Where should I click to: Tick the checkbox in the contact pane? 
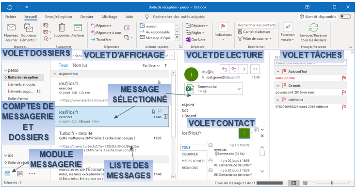(x=262, y=154)
